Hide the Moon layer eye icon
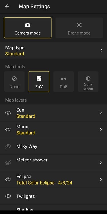107x214 pixels. pos(8,130)
